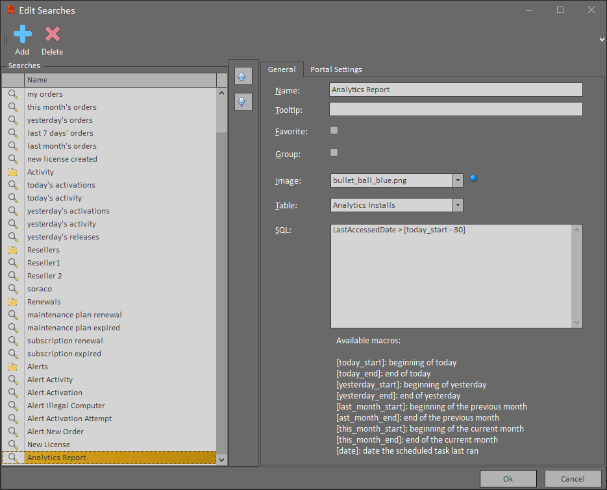Select the General tab
The height and width of the screenshot is (490, 607).
[282, 69]
